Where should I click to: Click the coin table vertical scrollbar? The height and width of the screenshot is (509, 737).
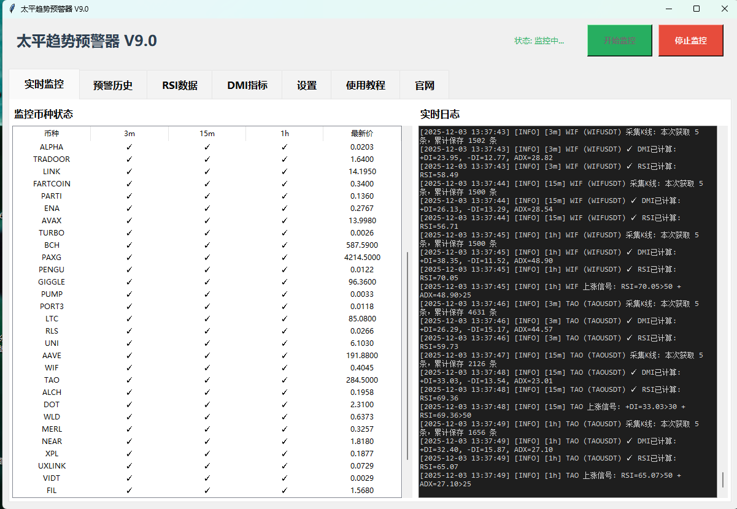click(x=407, y=356)
